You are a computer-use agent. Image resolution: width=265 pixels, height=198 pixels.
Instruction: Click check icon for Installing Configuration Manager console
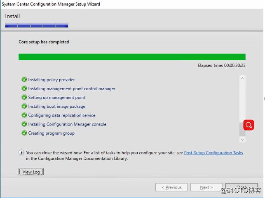point(24,124)
